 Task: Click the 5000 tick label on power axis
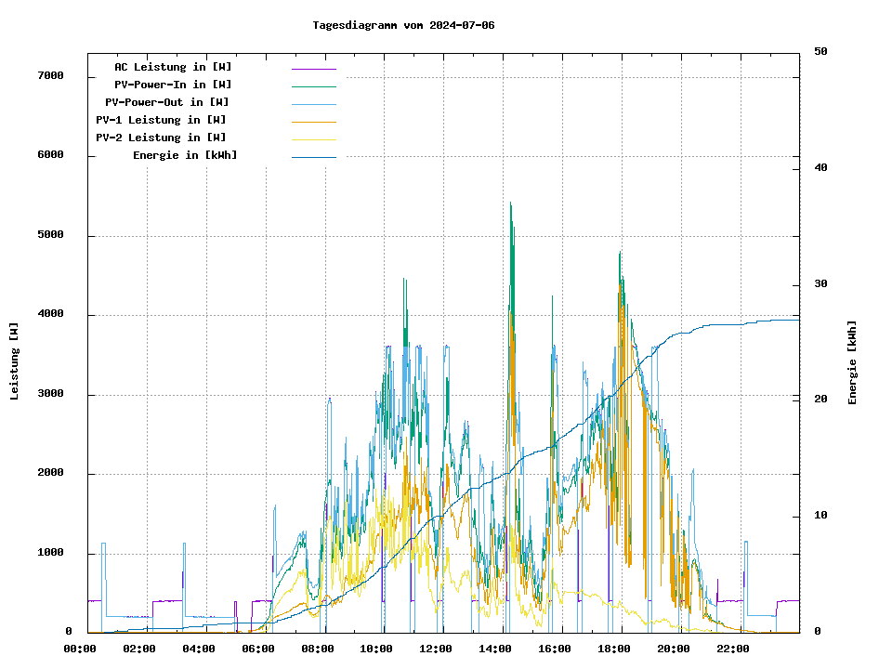pyautogui.click(x=49, y=235)
